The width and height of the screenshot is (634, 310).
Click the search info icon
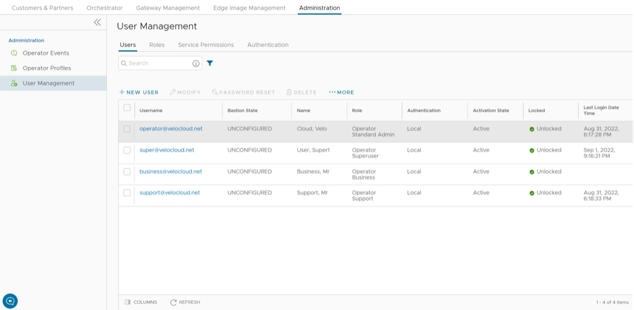(x=196, y=63)
